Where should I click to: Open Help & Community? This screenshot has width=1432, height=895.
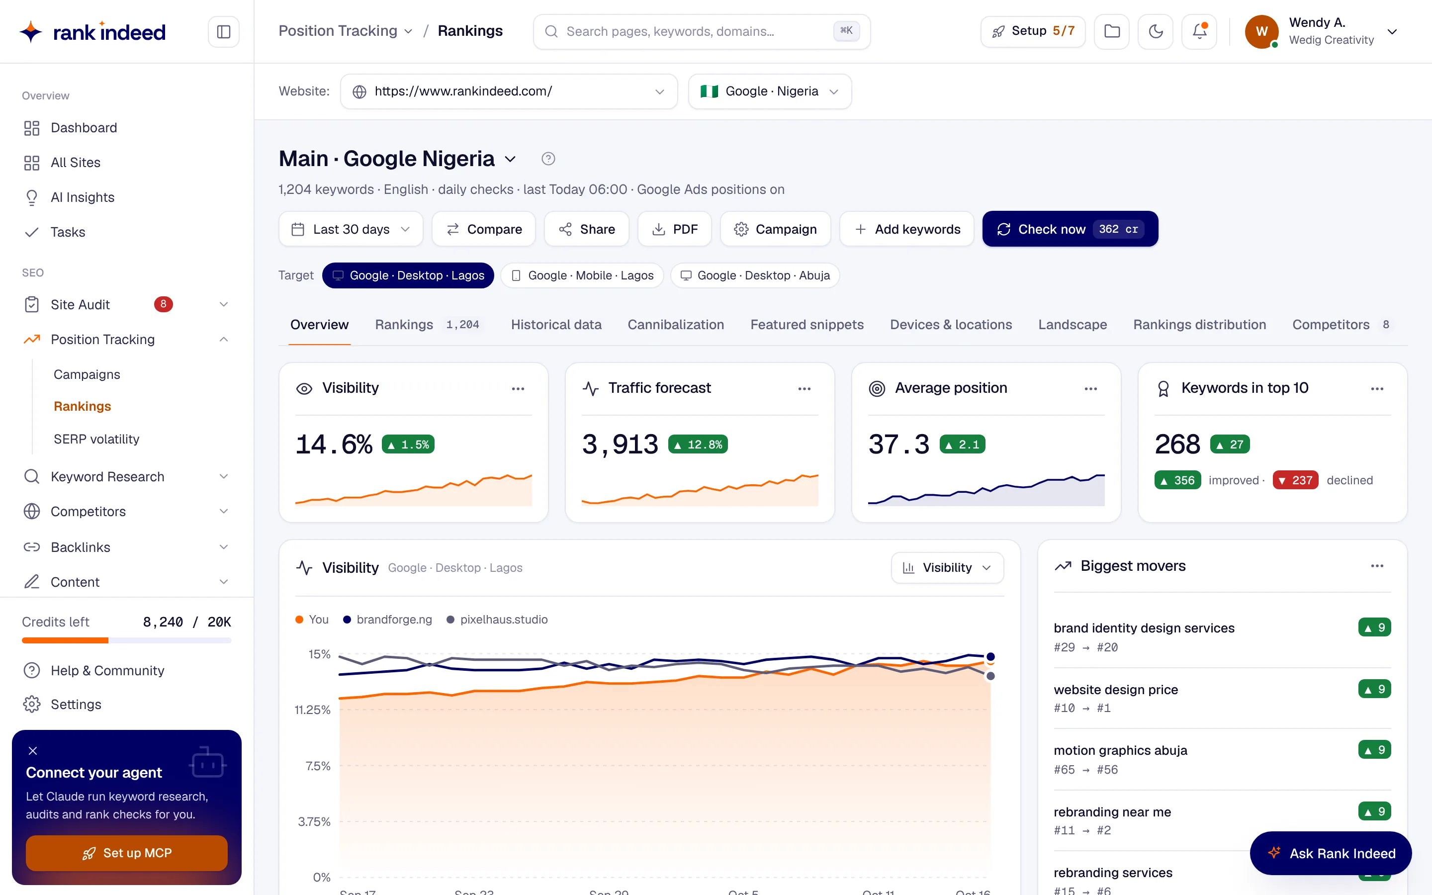tap(127, 671)
